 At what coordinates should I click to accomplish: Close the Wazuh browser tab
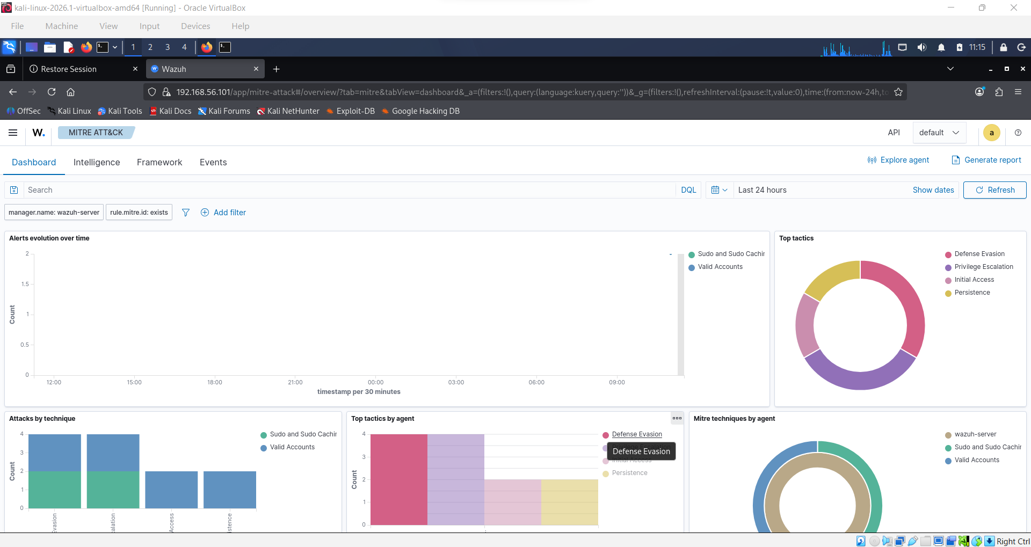[x=256, y=69]
